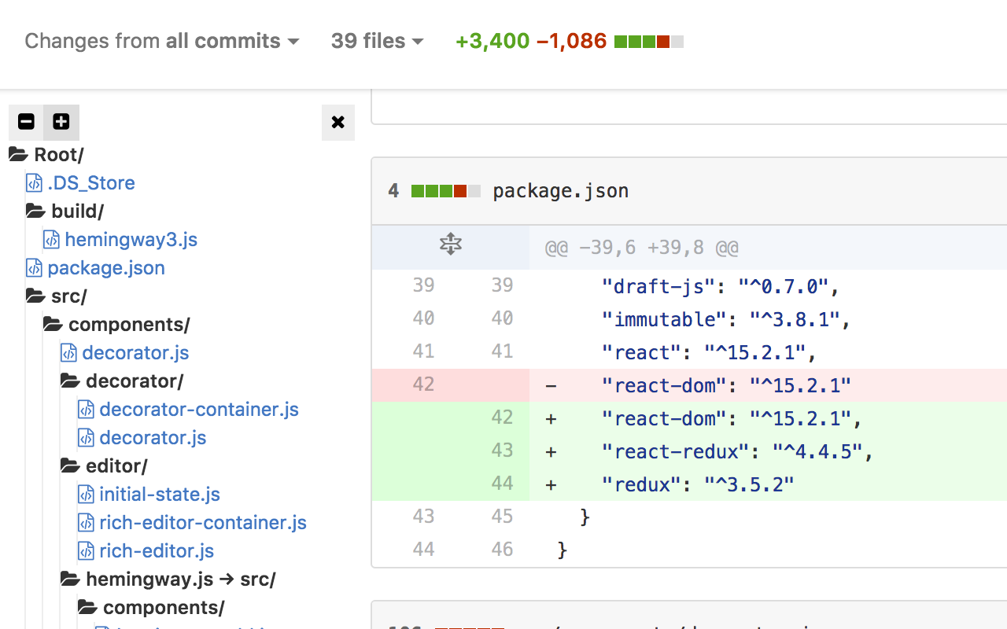Click the file icon beside .DS_Store
Screen dimensions: 1007x629
click(34, 183)
